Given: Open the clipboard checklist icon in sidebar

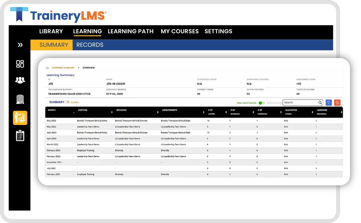Looking at the screenshot, I should coord(20,135).
